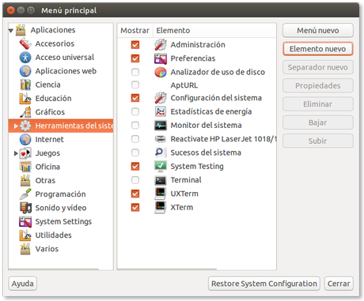Click the UXTerm item icon

coord(161,194)
